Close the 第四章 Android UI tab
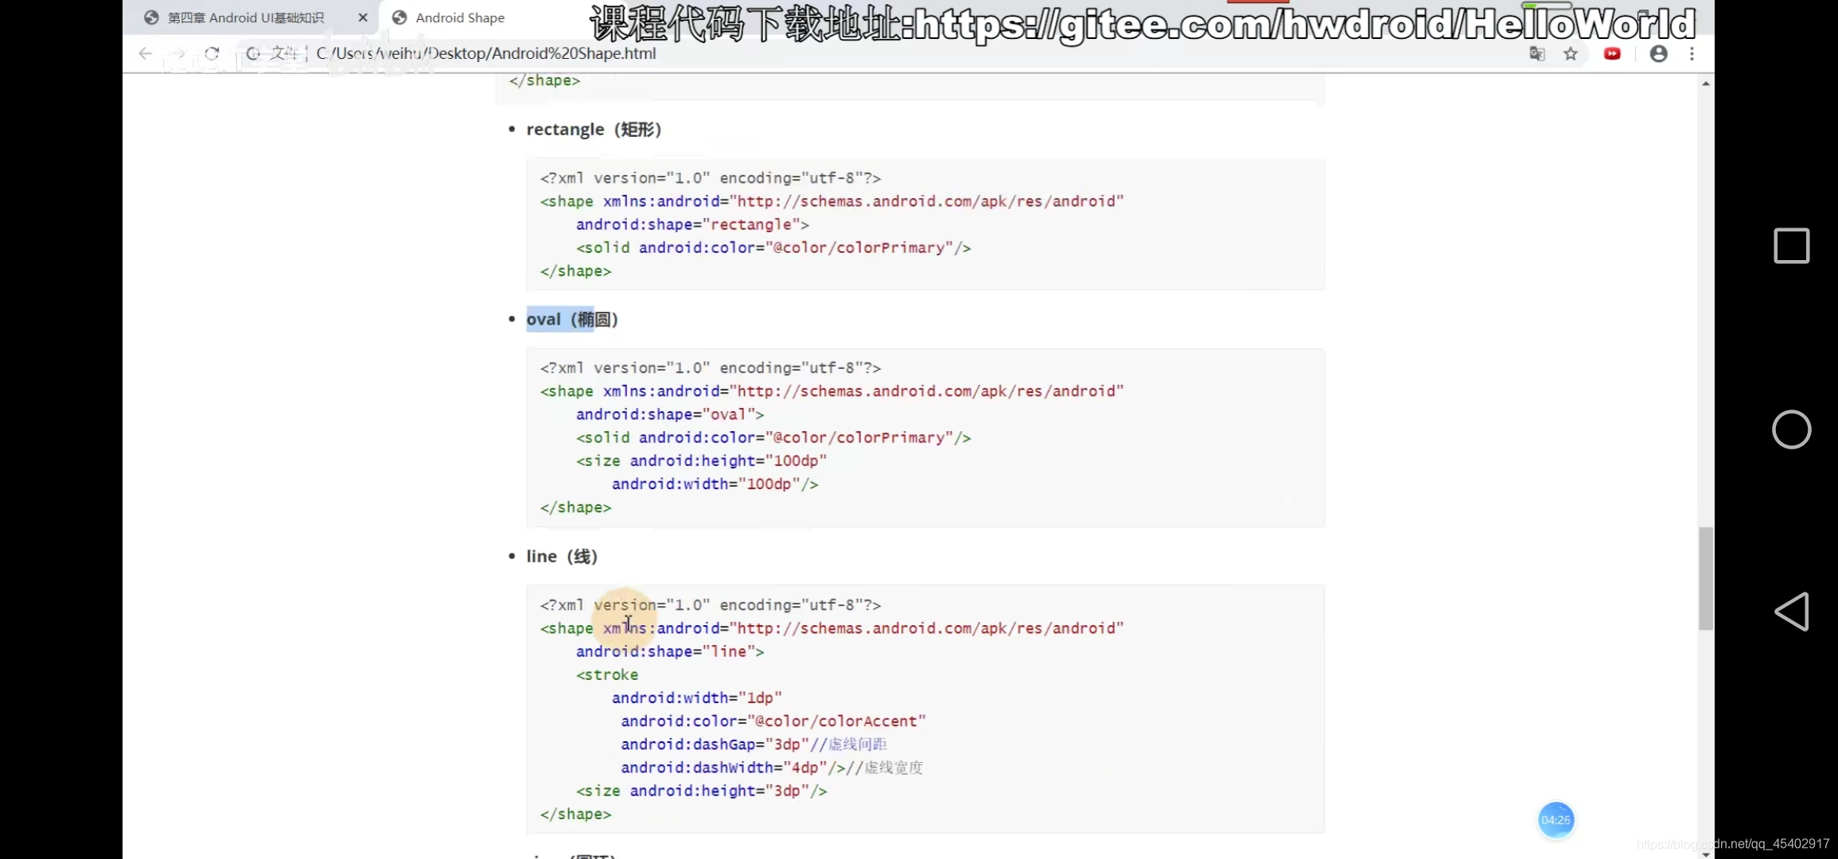 pyautogui.click(x=363, y=17)
